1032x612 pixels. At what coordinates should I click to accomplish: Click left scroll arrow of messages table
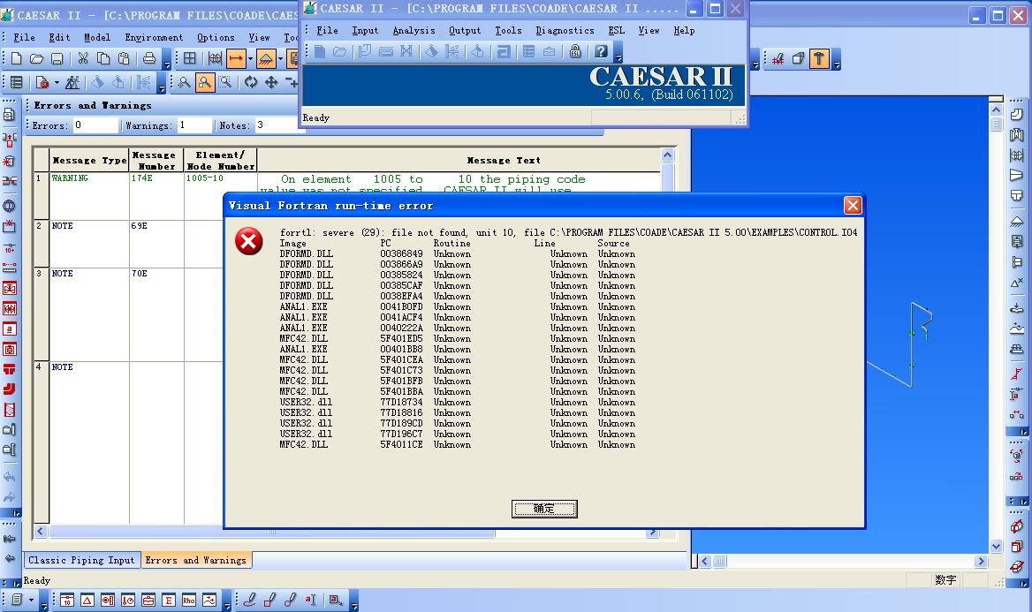[x=40, y=532]
